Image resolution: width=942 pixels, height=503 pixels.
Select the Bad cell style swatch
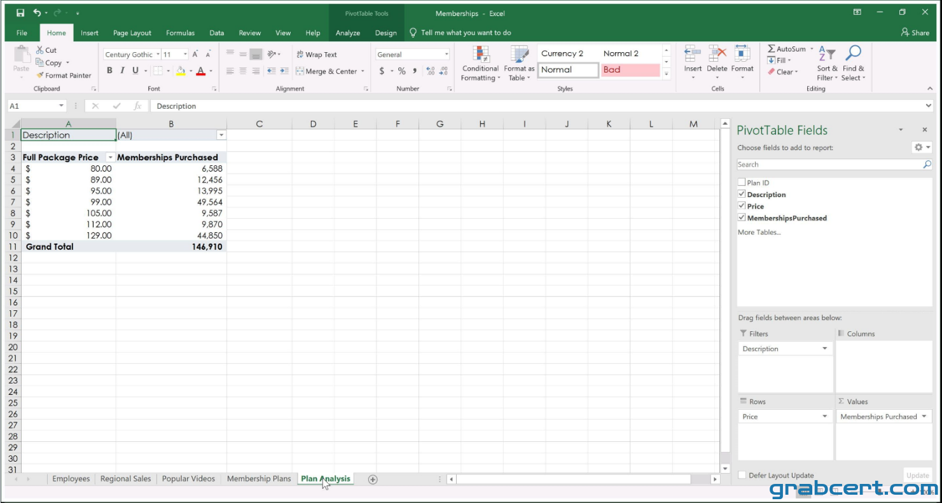(630, 70)
